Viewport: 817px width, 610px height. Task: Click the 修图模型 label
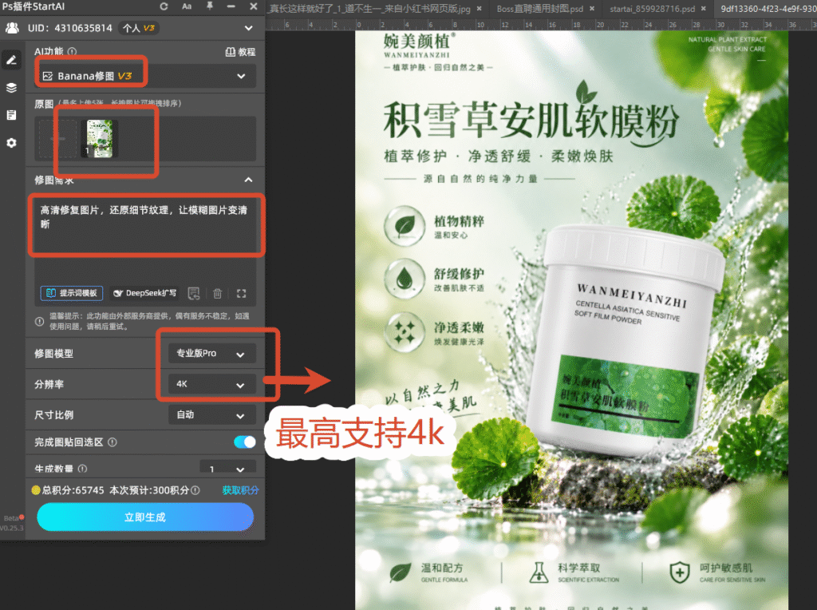click(x=53, y=354)
